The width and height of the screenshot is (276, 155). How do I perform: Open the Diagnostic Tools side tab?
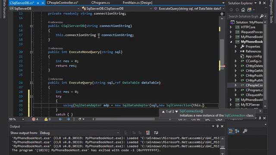[271, 12]
